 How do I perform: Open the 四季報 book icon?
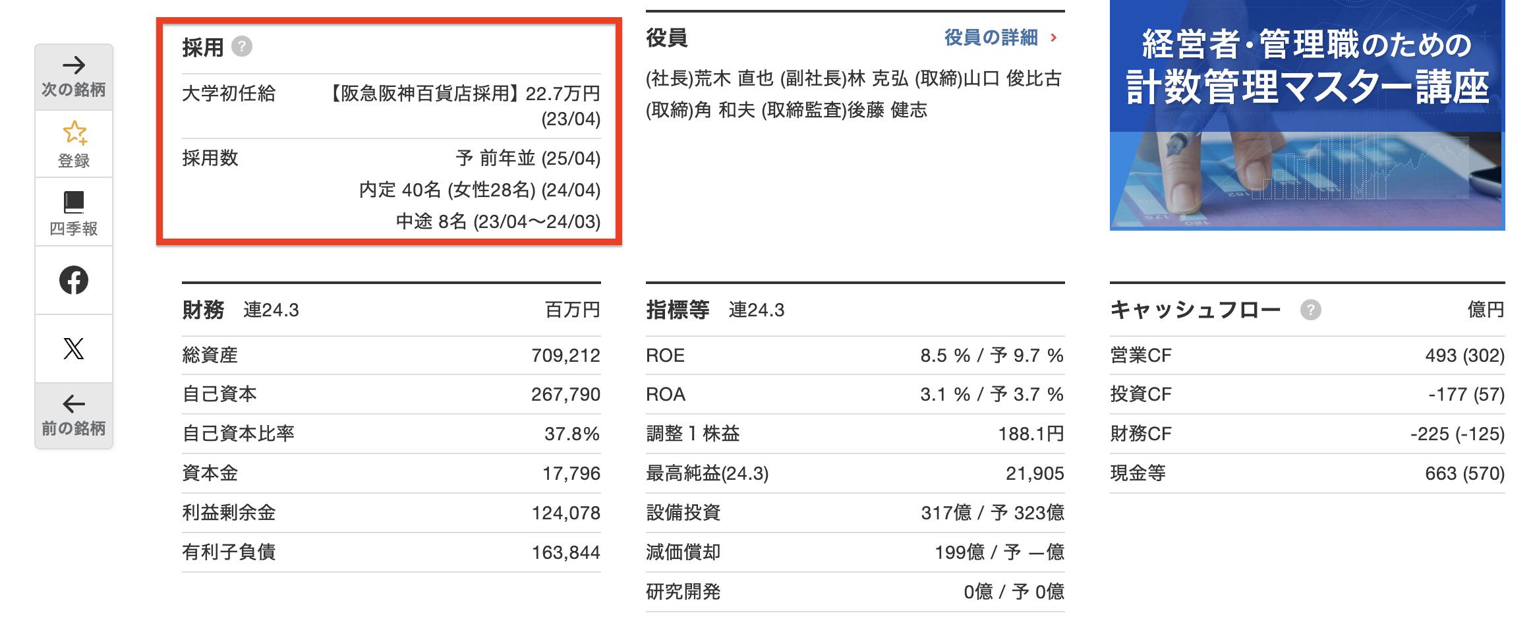pyautogui.click(x=74, y=213)
